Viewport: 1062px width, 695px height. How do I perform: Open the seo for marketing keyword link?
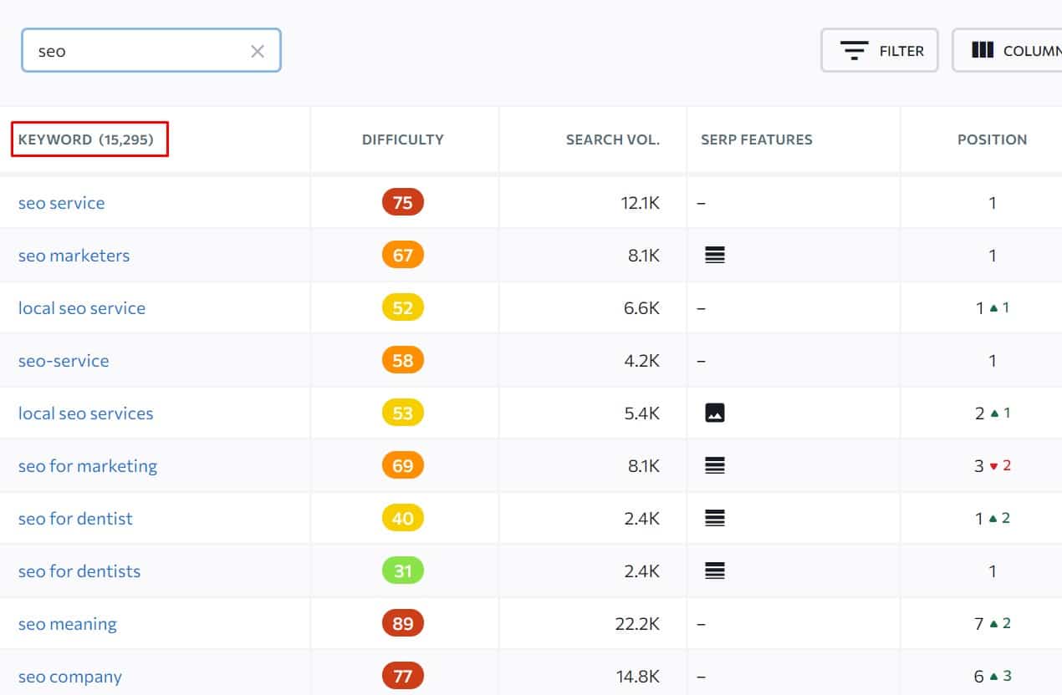(88, 466)
